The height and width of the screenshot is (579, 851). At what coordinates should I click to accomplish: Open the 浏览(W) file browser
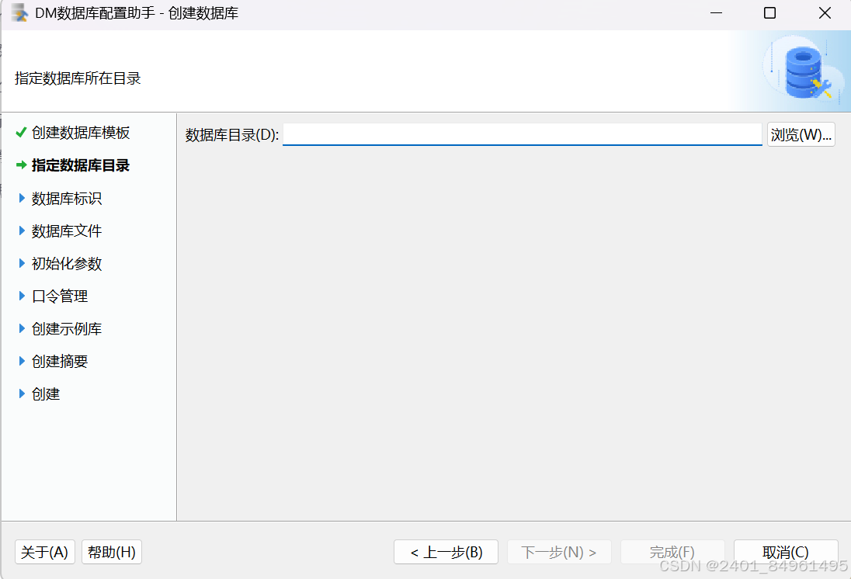801,133
